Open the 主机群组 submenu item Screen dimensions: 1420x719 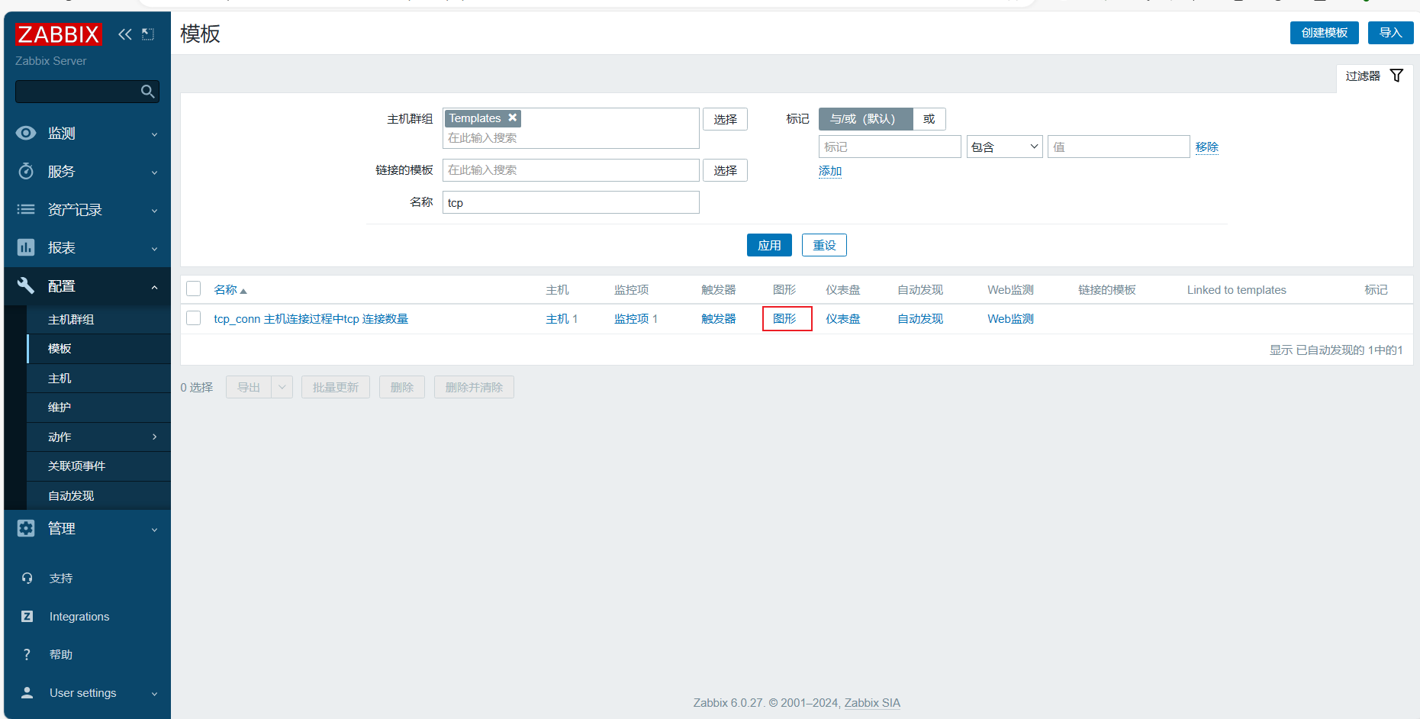98,319
